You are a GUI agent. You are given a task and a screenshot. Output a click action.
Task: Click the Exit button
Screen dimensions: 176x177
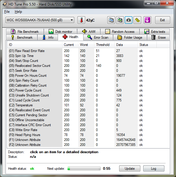[162, 20]
